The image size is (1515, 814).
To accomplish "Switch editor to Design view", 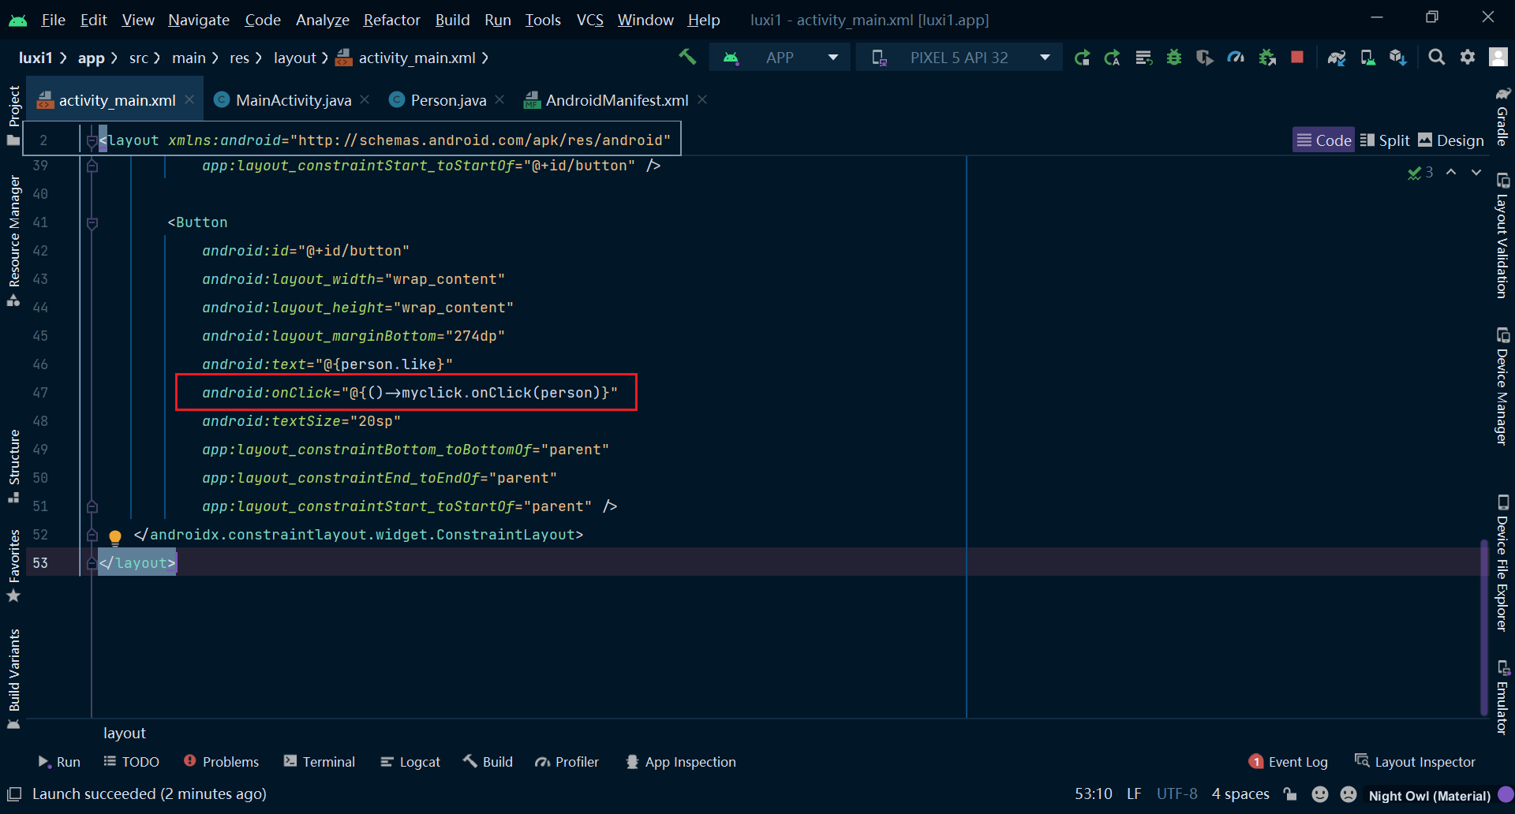I will point(1451,140).
